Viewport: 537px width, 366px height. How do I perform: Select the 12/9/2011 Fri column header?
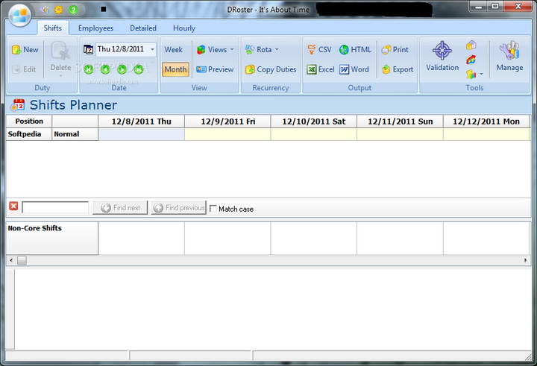pos(227,122)
